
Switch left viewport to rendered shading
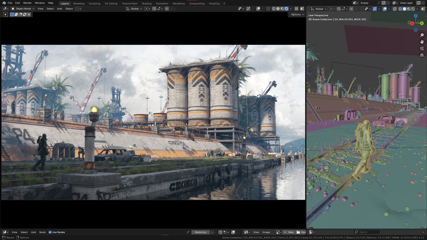click(286, 9)
